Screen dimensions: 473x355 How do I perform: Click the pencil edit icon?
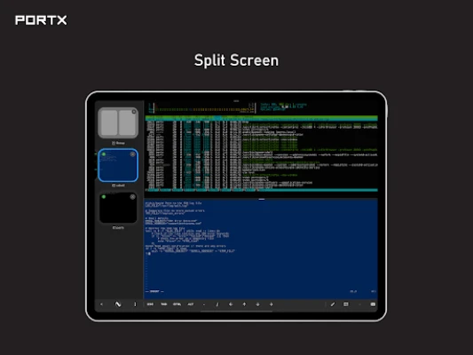pyautogui.click(x=333, y=304)
